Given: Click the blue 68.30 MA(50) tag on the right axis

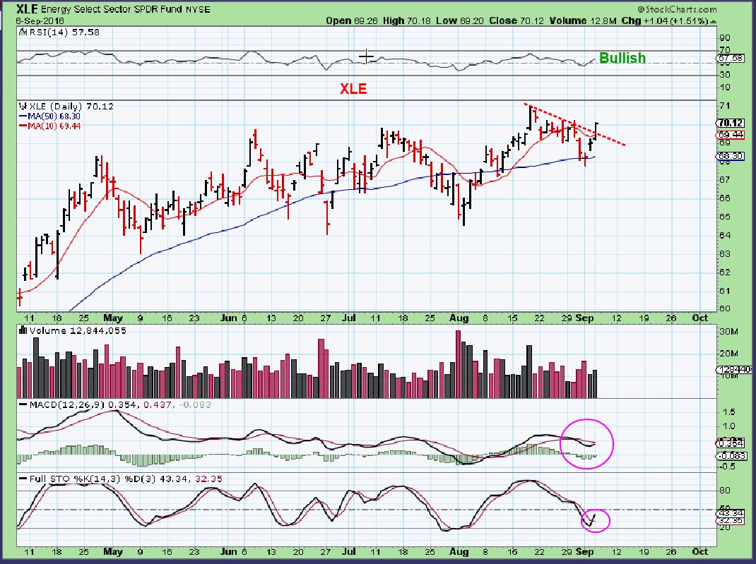Looking at the screenshot, I should point(731,156).
